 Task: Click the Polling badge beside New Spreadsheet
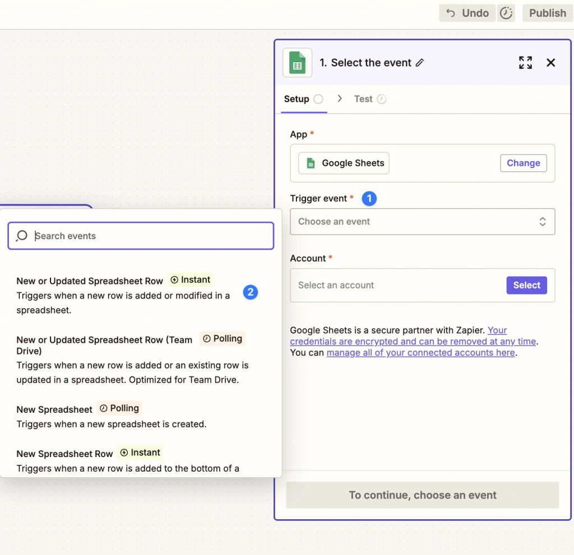point(119,408)
